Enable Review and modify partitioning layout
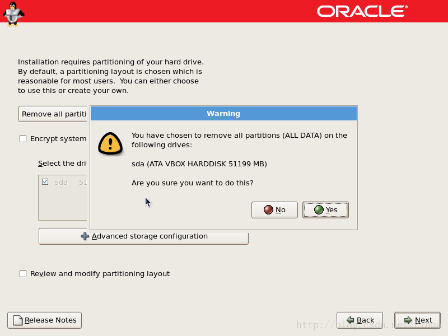Viewport: 448px width, 336px height. click(x=23, y=274)
